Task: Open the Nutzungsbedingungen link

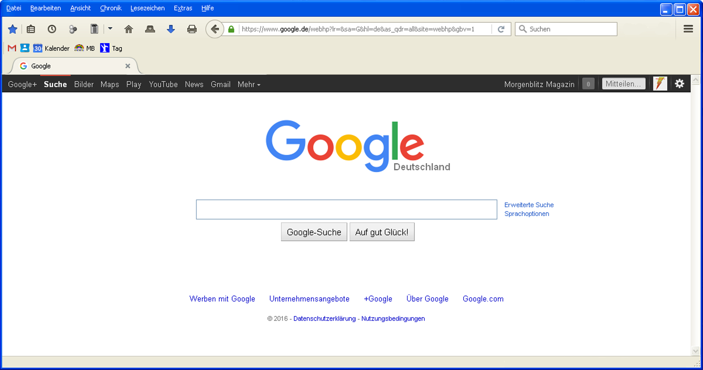Action: pyautogui.click(x=393, y=319)
